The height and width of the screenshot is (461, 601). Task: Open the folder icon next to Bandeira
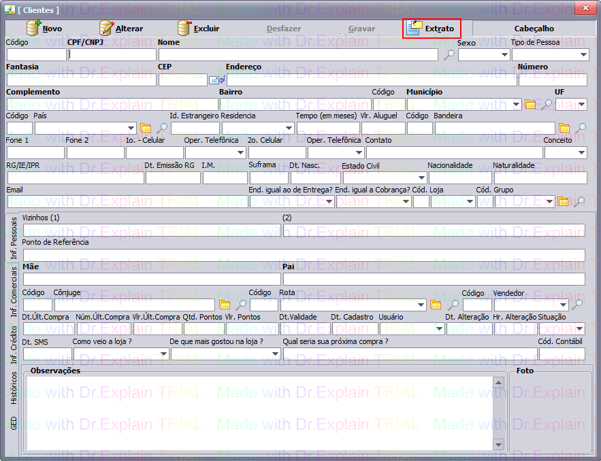(x=564, y=128)
